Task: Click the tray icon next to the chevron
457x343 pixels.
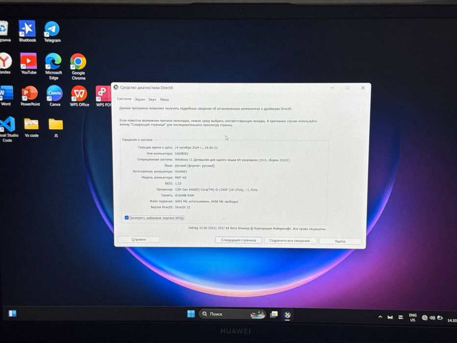Action: click(x=390, y=318)
